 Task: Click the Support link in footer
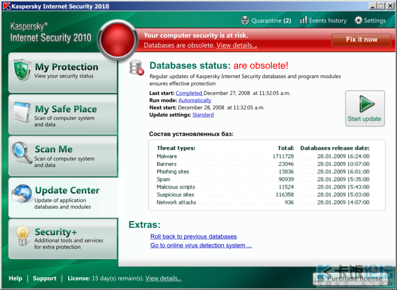pyautogui.click(x=45, y=279)
